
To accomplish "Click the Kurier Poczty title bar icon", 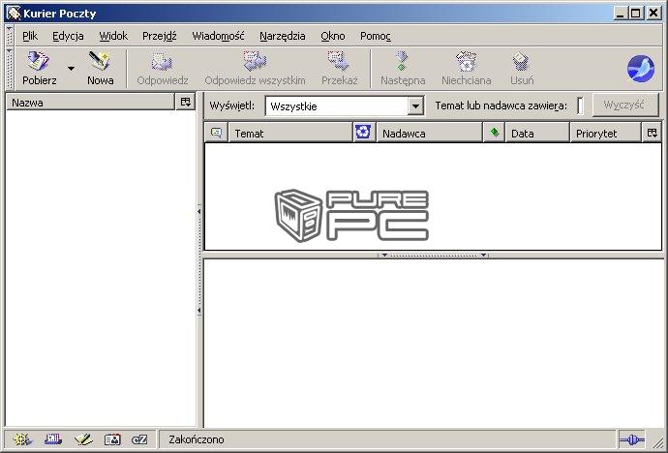I will 14,14.
